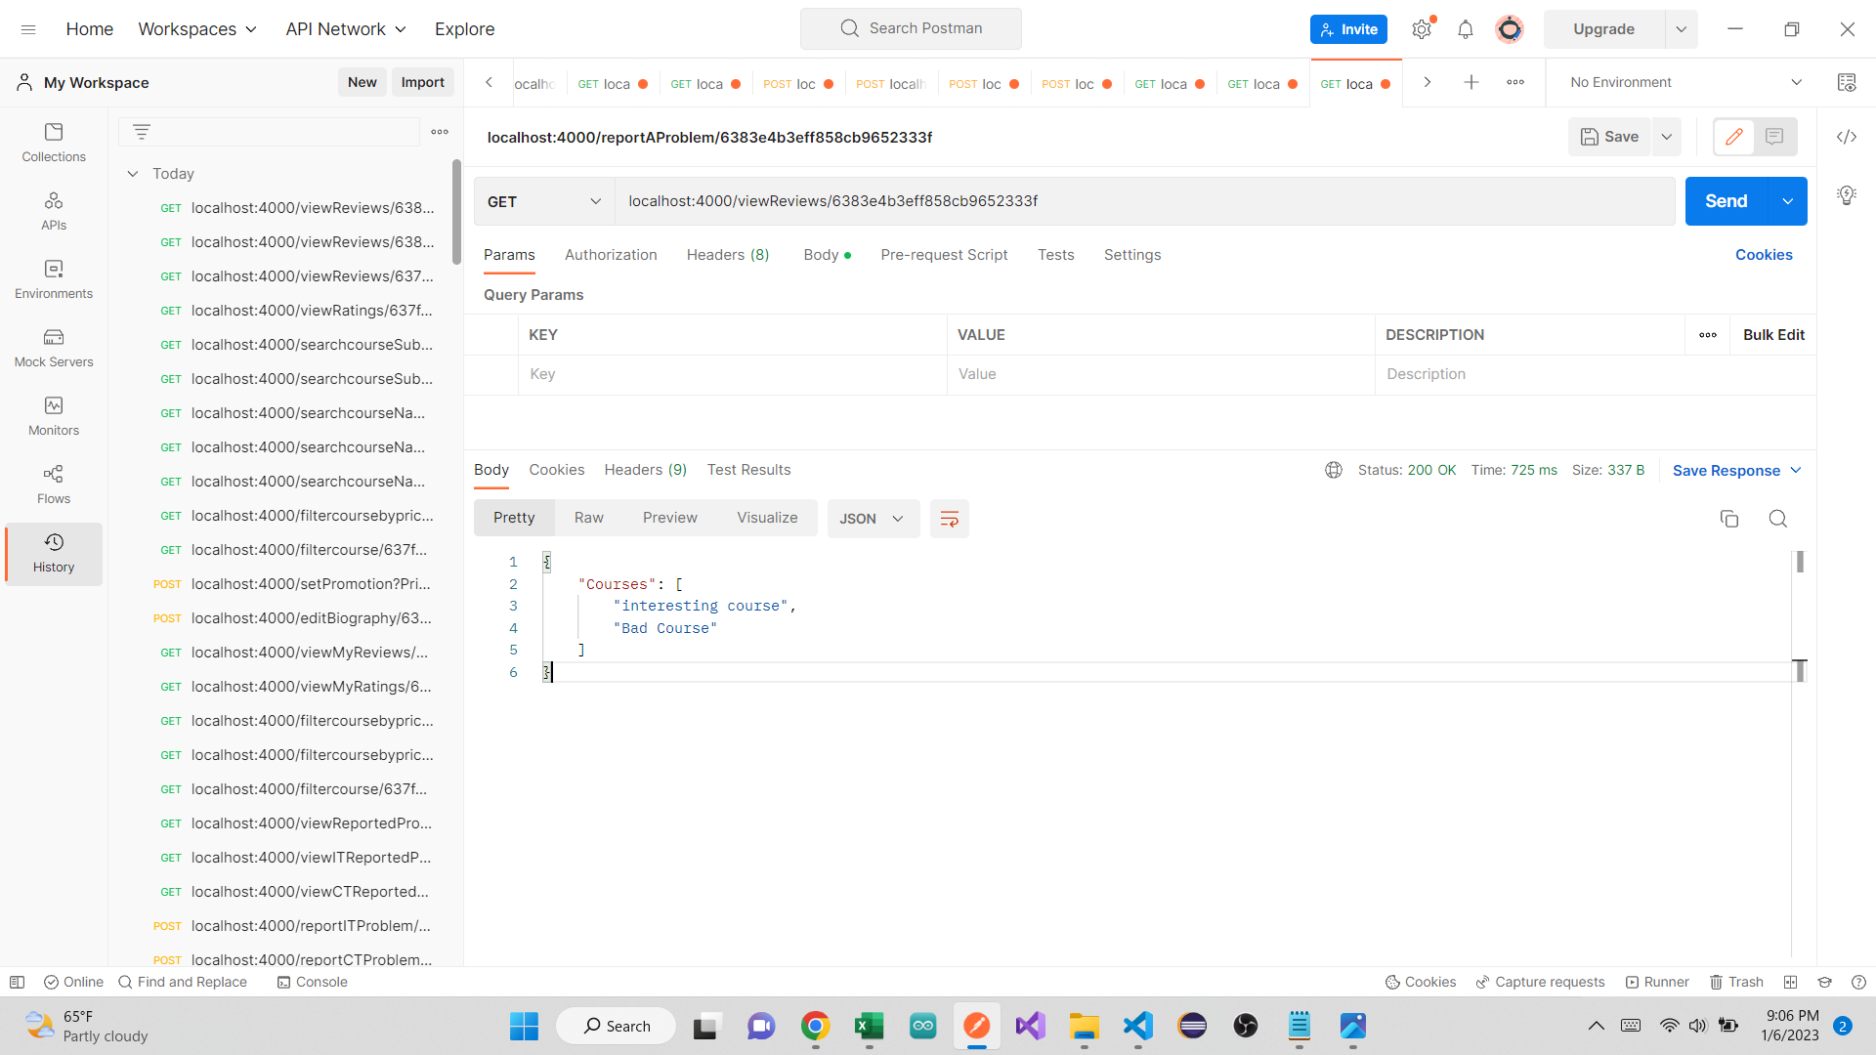Click the history filter icon

pyautogui.click(x=142, y=132)
